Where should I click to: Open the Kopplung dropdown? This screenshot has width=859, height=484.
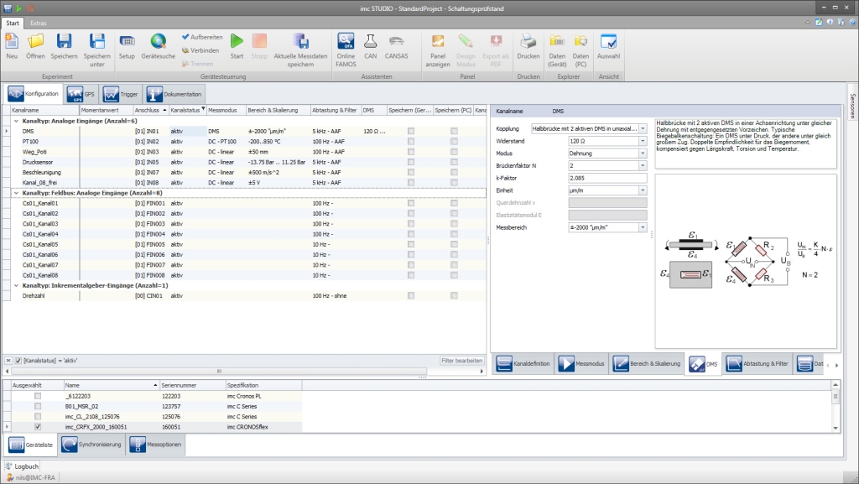[x=643, y=129]
